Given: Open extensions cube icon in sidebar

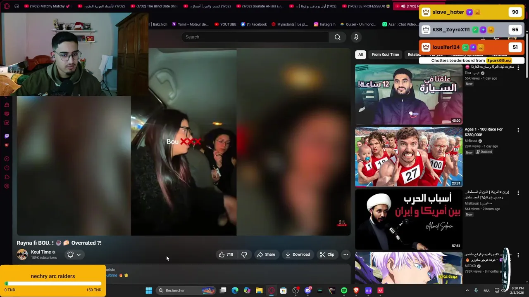Looking at the screenshot, I should (x=7, y=177).
